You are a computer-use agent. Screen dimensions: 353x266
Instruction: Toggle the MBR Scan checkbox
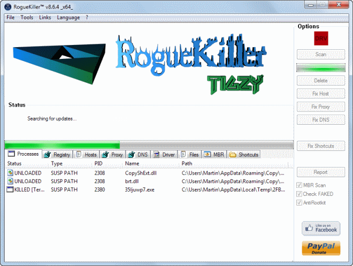tap(299, 185)
